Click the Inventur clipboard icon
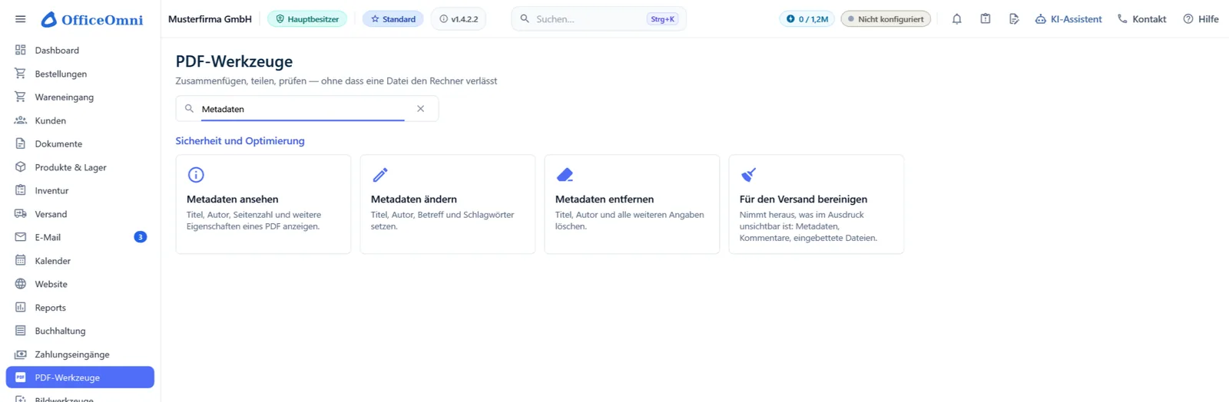Viewport: 1229px width, 402px height. 21,190
